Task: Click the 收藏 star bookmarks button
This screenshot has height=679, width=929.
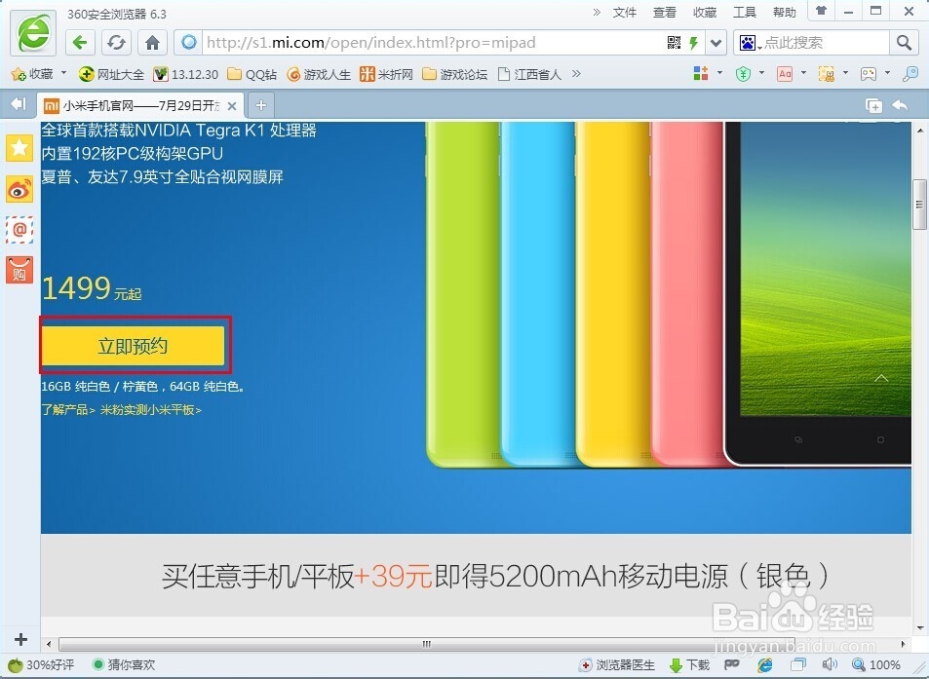Action: 32,74
